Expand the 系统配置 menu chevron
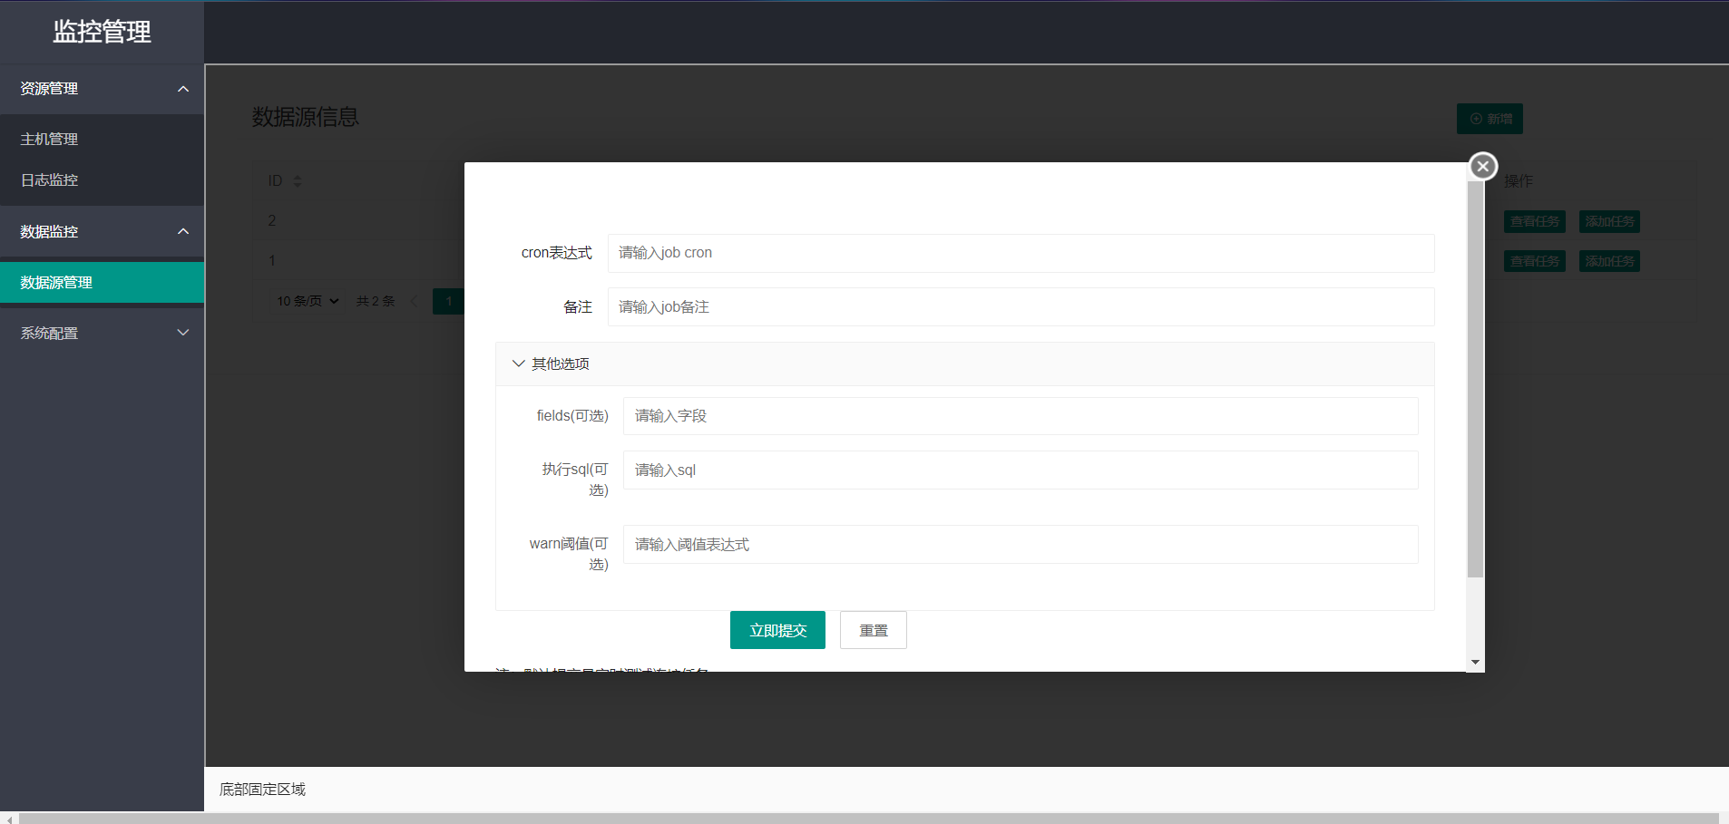The height and width of the screenshot is (824, 1729). (x=183, y=333)
